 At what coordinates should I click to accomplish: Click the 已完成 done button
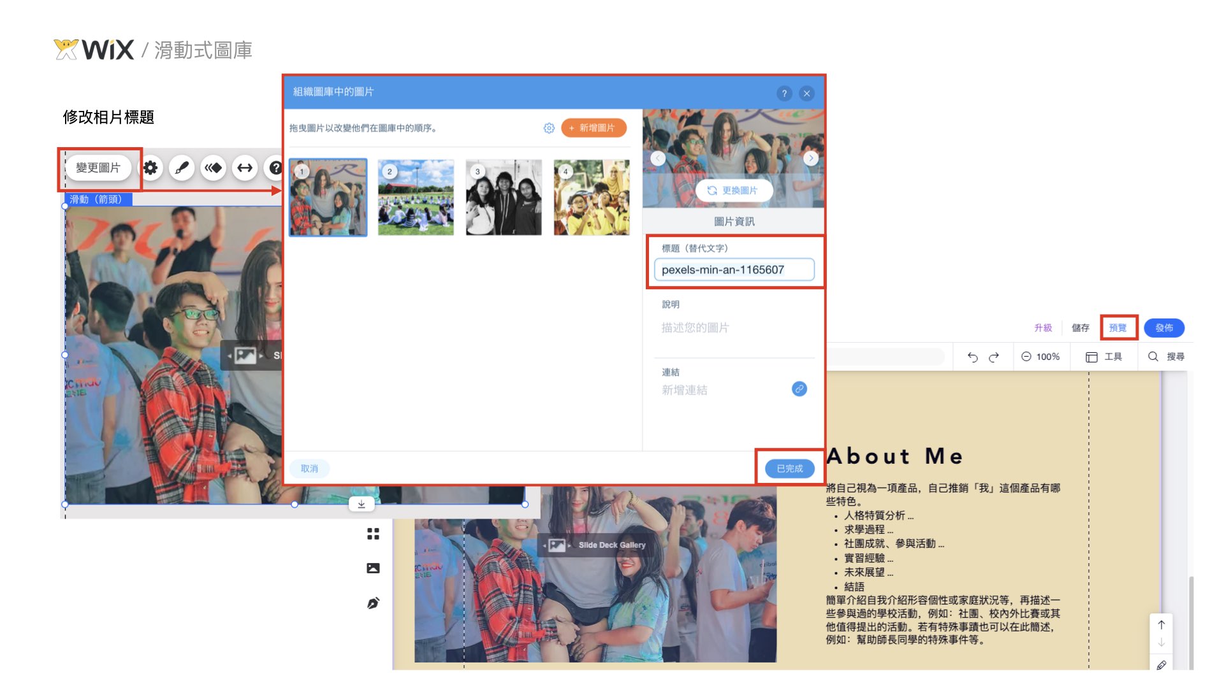[789, 468]
